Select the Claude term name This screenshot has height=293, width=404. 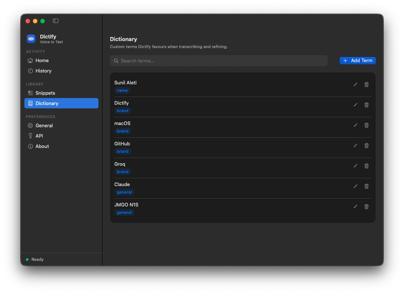122,185
